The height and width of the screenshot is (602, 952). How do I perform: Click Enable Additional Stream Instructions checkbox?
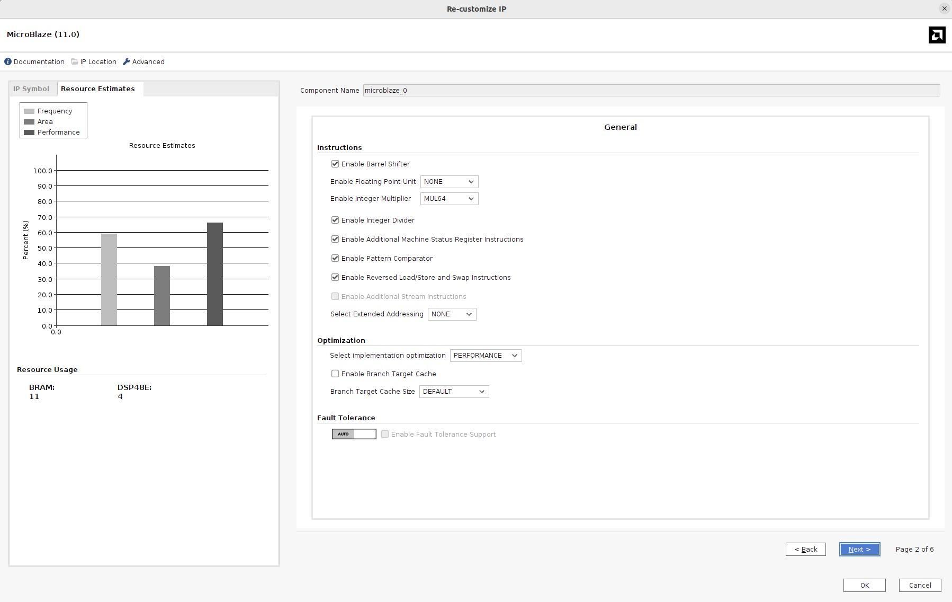(x=335, y=296)
